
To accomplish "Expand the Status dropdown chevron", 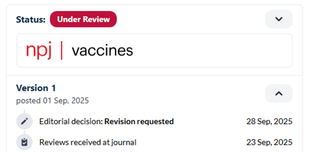I will coord(279,19).
